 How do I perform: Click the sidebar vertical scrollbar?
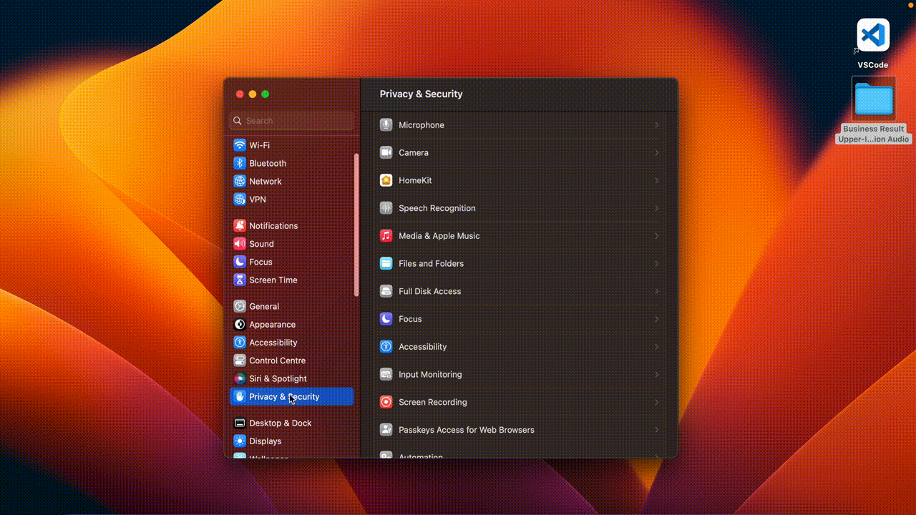356,225
